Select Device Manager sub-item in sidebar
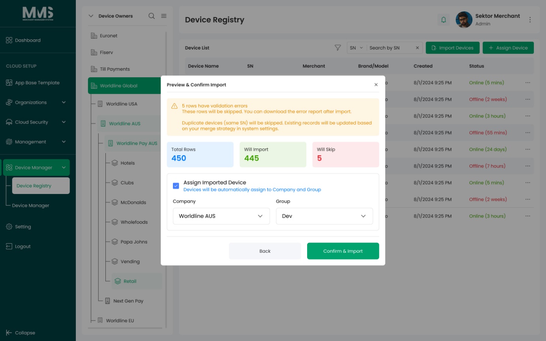The image size is (546, 341). click(31, 205)
